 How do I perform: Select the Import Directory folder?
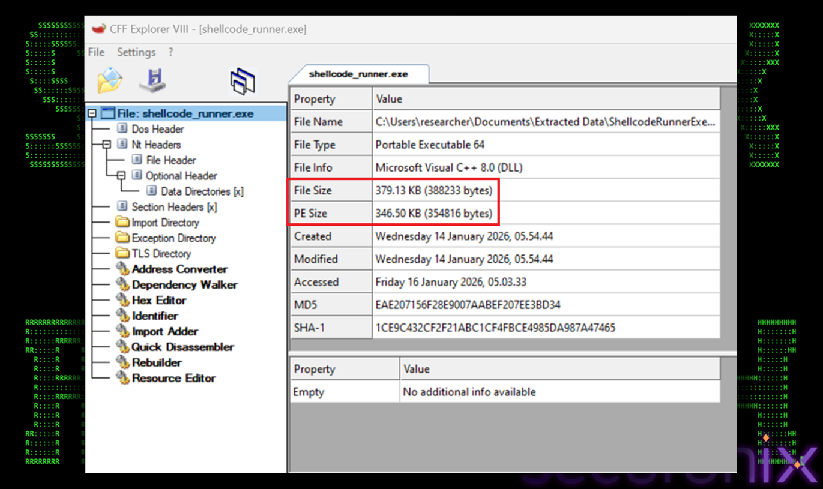[x=165, y=223]
